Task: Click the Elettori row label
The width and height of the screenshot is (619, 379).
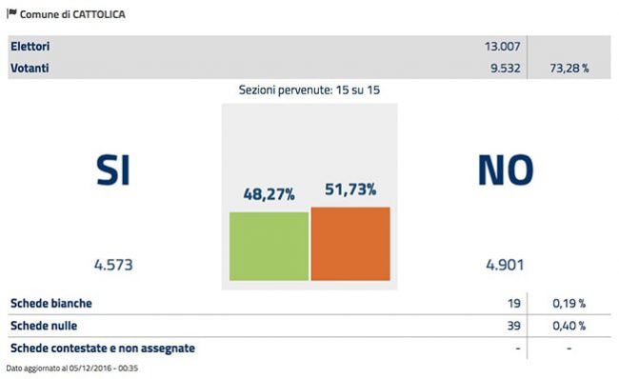Action: [30, 47]
